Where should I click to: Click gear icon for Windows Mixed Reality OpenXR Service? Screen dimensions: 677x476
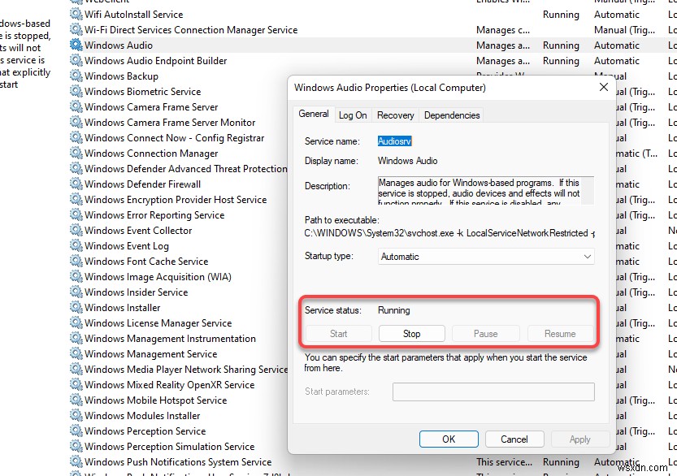(76, 384)
